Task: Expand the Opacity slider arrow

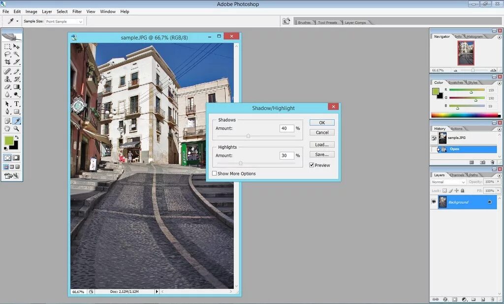Action: [x=498, y=182]
